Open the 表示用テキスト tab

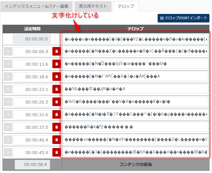click(93, 6)
